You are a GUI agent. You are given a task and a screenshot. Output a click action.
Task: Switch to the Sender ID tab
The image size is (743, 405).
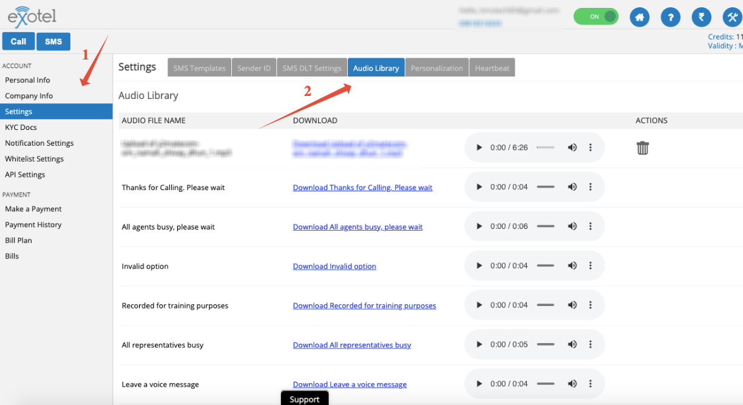(x=254, y=68)
